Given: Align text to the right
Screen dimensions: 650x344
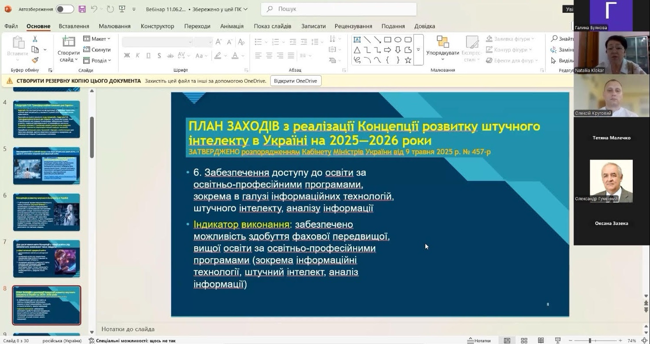Looking at the screenshot, I should point(280,56).
